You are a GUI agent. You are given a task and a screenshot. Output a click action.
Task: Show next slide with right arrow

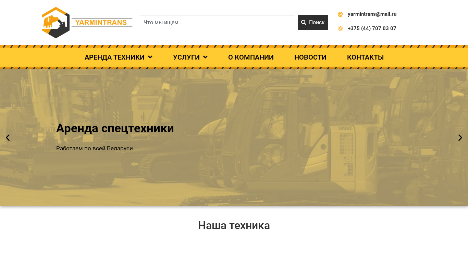tap(460, 138)
